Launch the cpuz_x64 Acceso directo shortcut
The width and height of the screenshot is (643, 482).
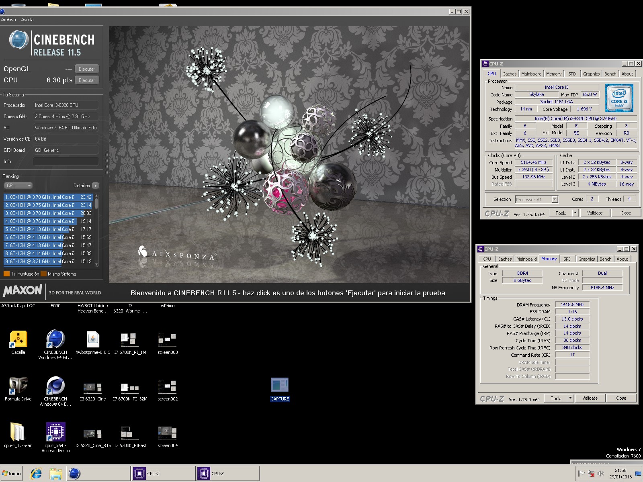[55, 438]
